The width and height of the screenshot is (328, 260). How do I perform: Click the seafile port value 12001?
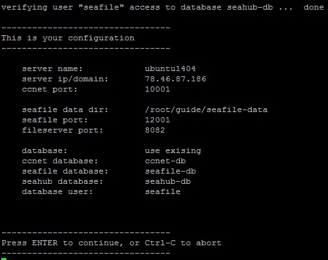coord(158,120)
